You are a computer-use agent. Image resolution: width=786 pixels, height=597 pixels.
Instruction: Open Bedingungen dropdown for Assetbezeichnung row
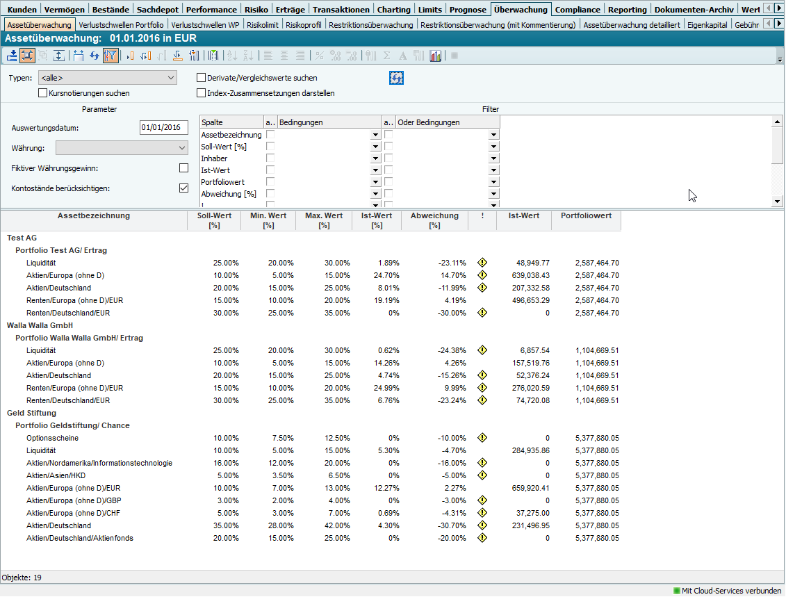pyautogui.click(x=375, y=135)
